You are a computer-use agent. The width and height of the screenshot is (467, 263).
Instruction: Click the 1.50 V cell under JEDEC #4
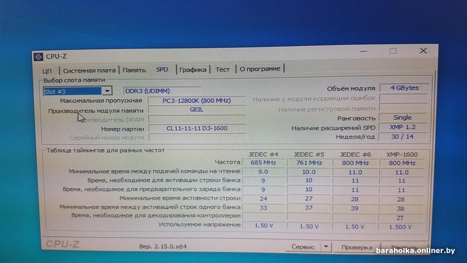click(x=264, y=226)
